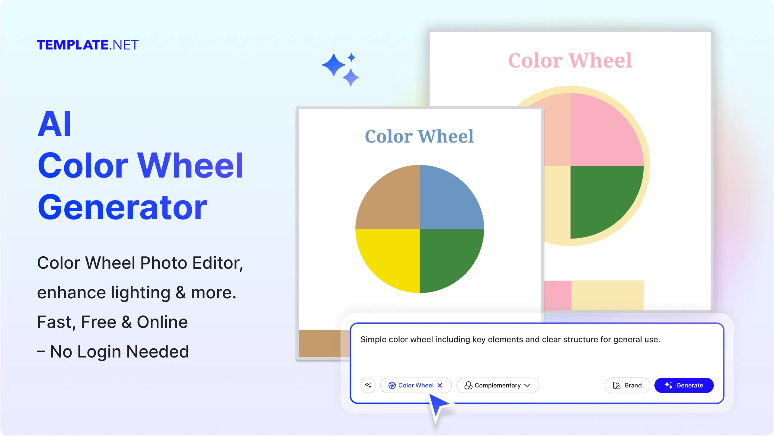This screenshot has width=774, height=436.
Task: Click the prompt text describing the color wheel
Action: (510, 339)
